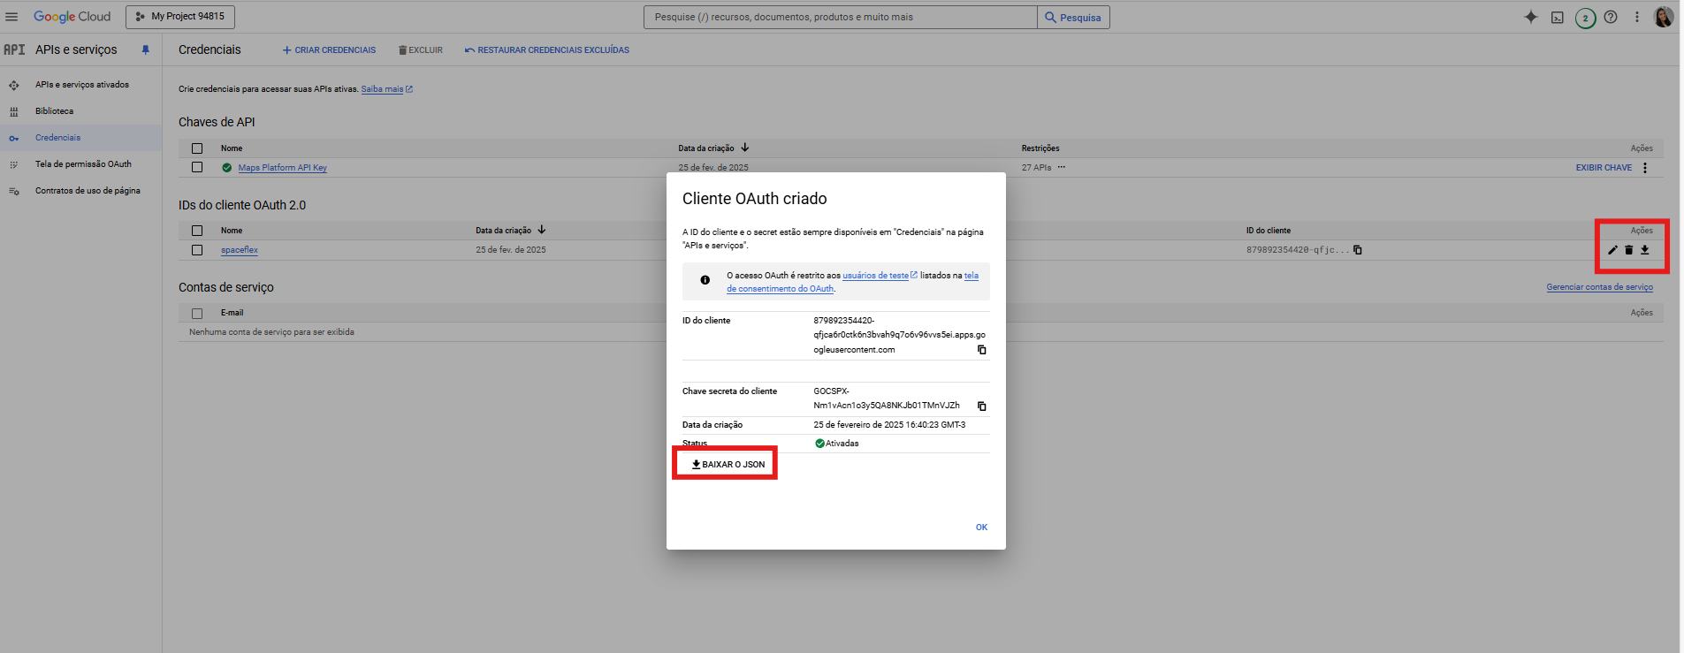Image resolution: width=1684 pixels, height=653 pixels.
Task: Open the Gemini sparkle assistant icon
Action: [x=1531, y=17]
